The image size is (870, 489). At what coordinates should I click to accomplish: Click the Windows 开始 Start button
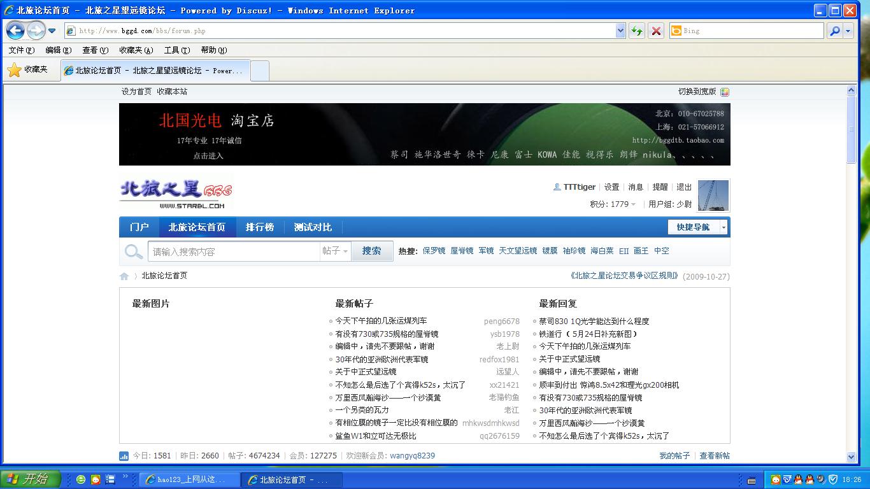click(x=31, y=479)
